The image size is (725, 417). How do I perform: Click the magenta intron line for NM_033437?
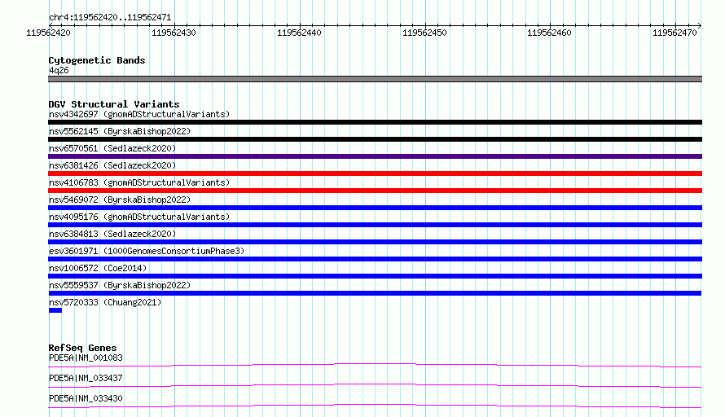(x=375, y=385)
